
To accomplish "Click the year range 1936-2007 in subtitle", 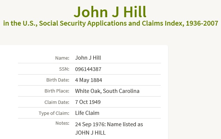I will coord(202,23).
